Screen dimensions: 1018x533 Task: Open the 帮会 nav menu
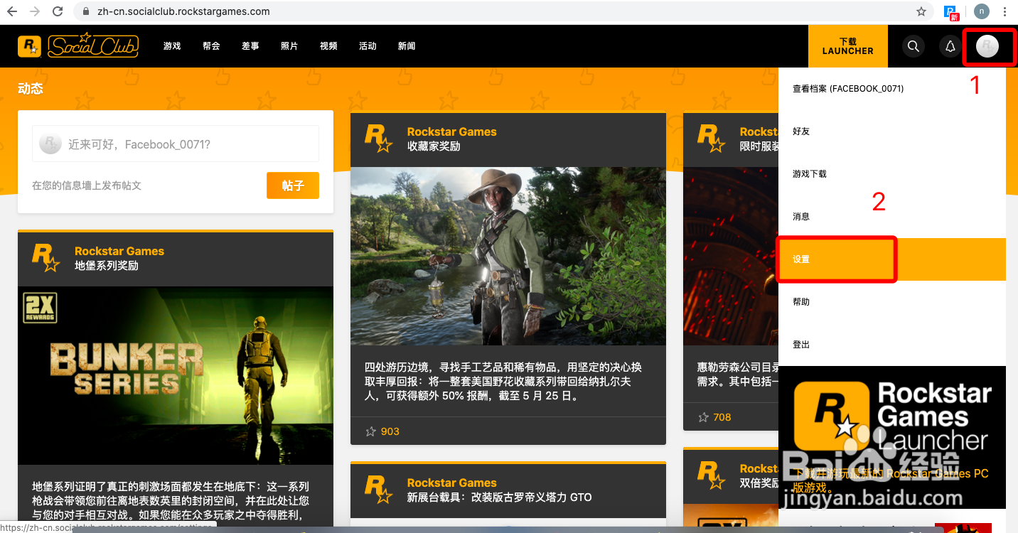pos(211,46)
